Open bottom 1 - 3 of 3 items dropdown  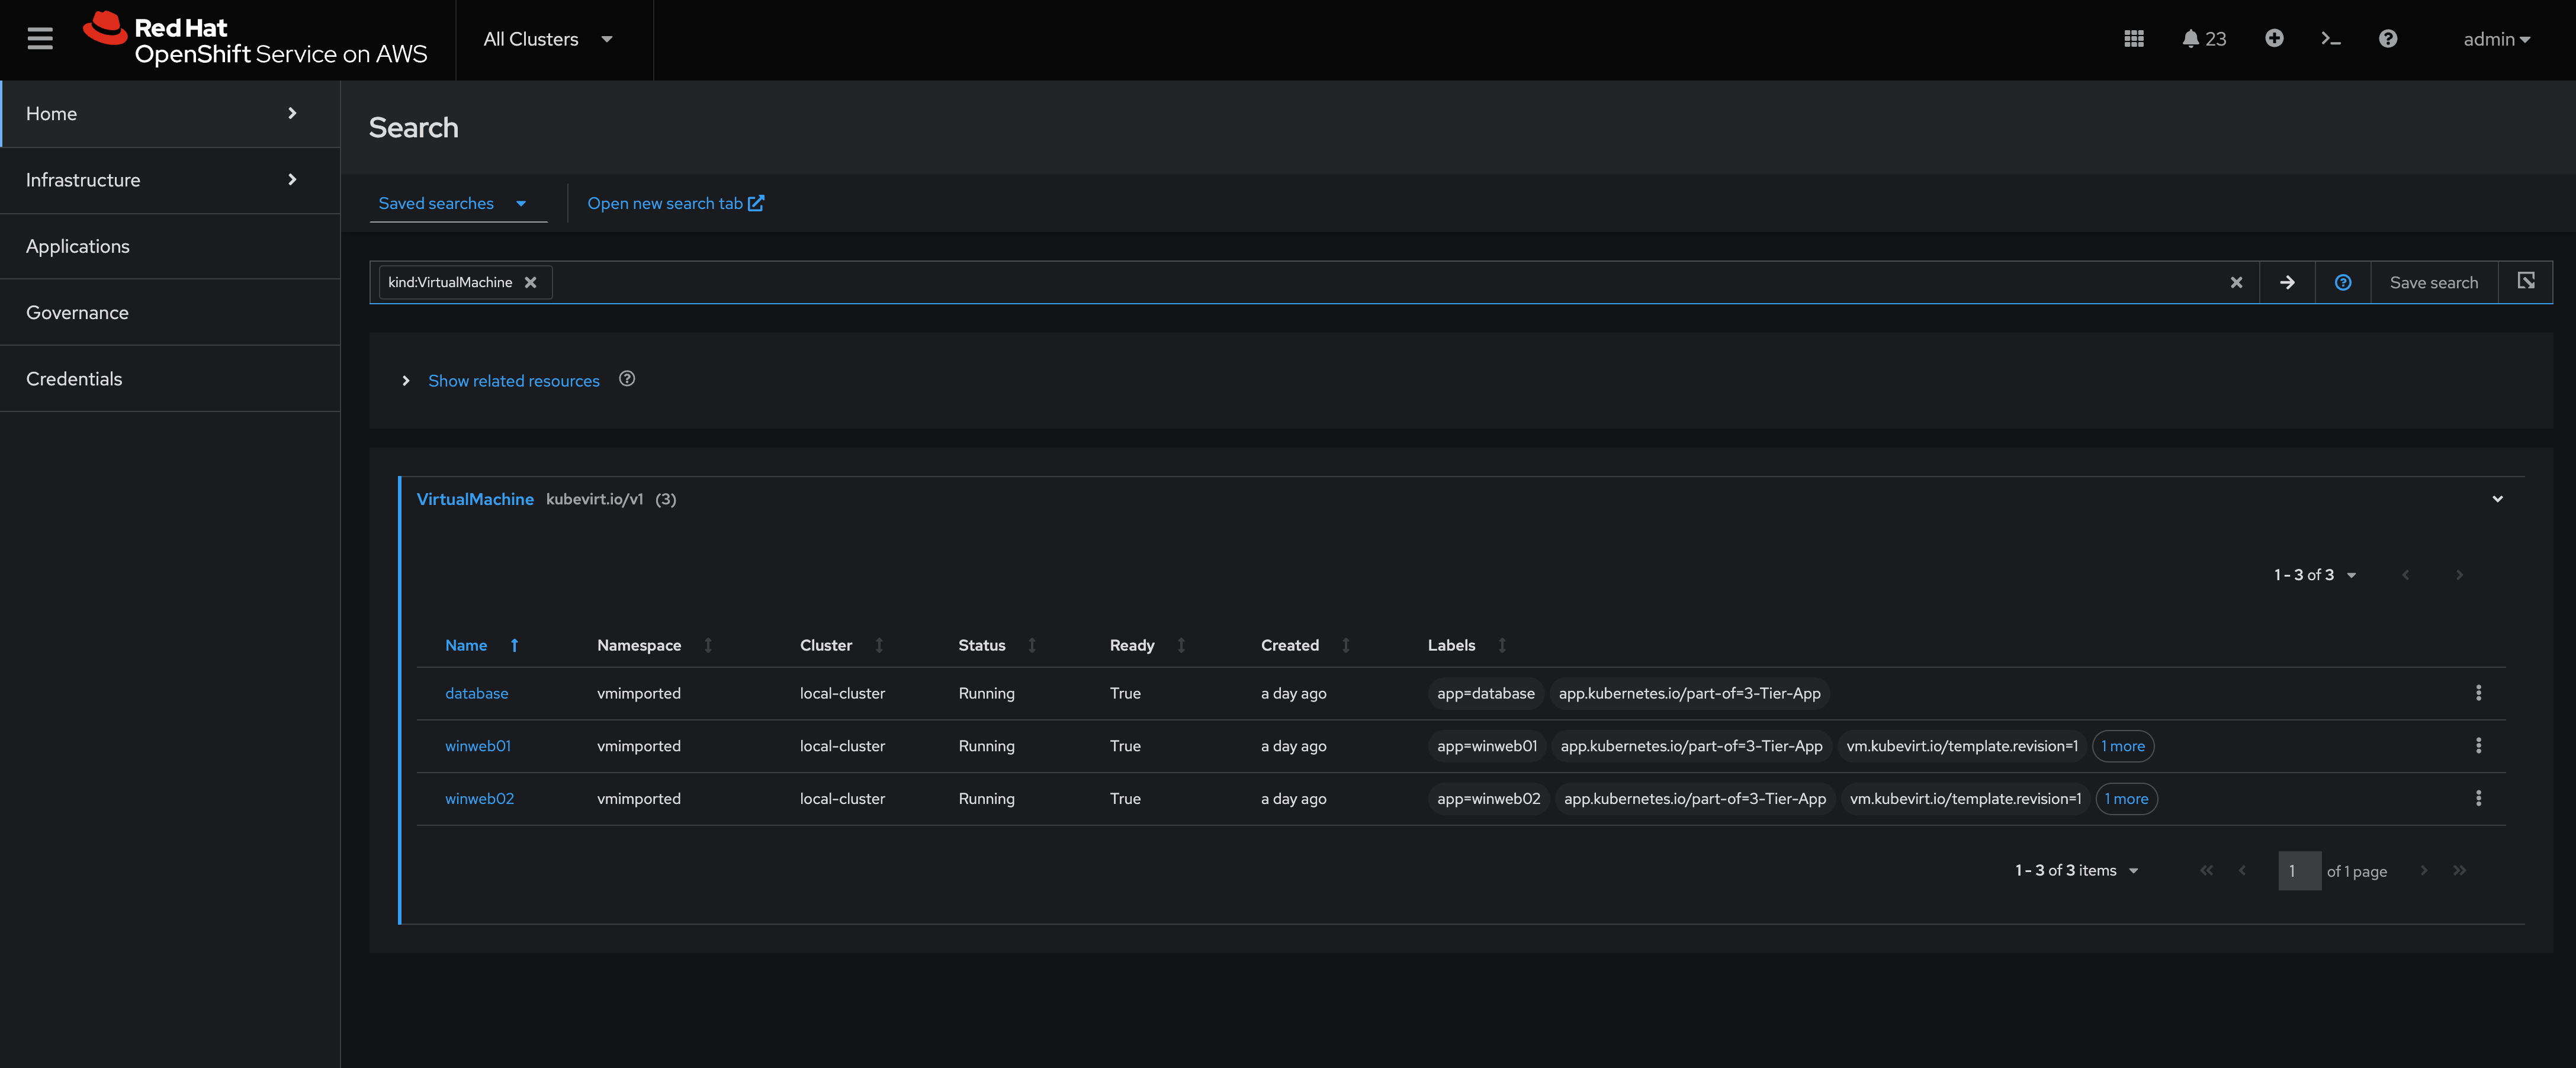(x=2077, y=870)
